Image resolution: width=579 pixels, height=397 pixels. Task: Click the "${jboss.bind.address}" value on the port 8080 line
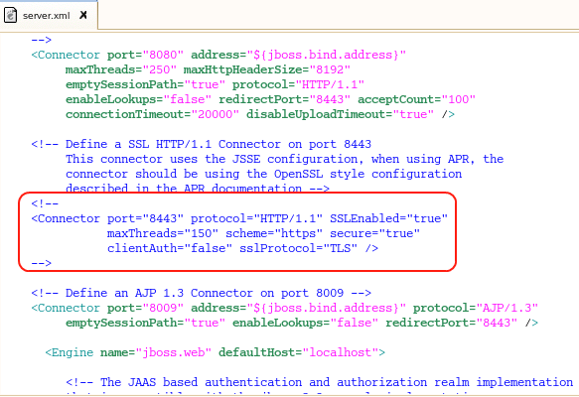[326, 55]
